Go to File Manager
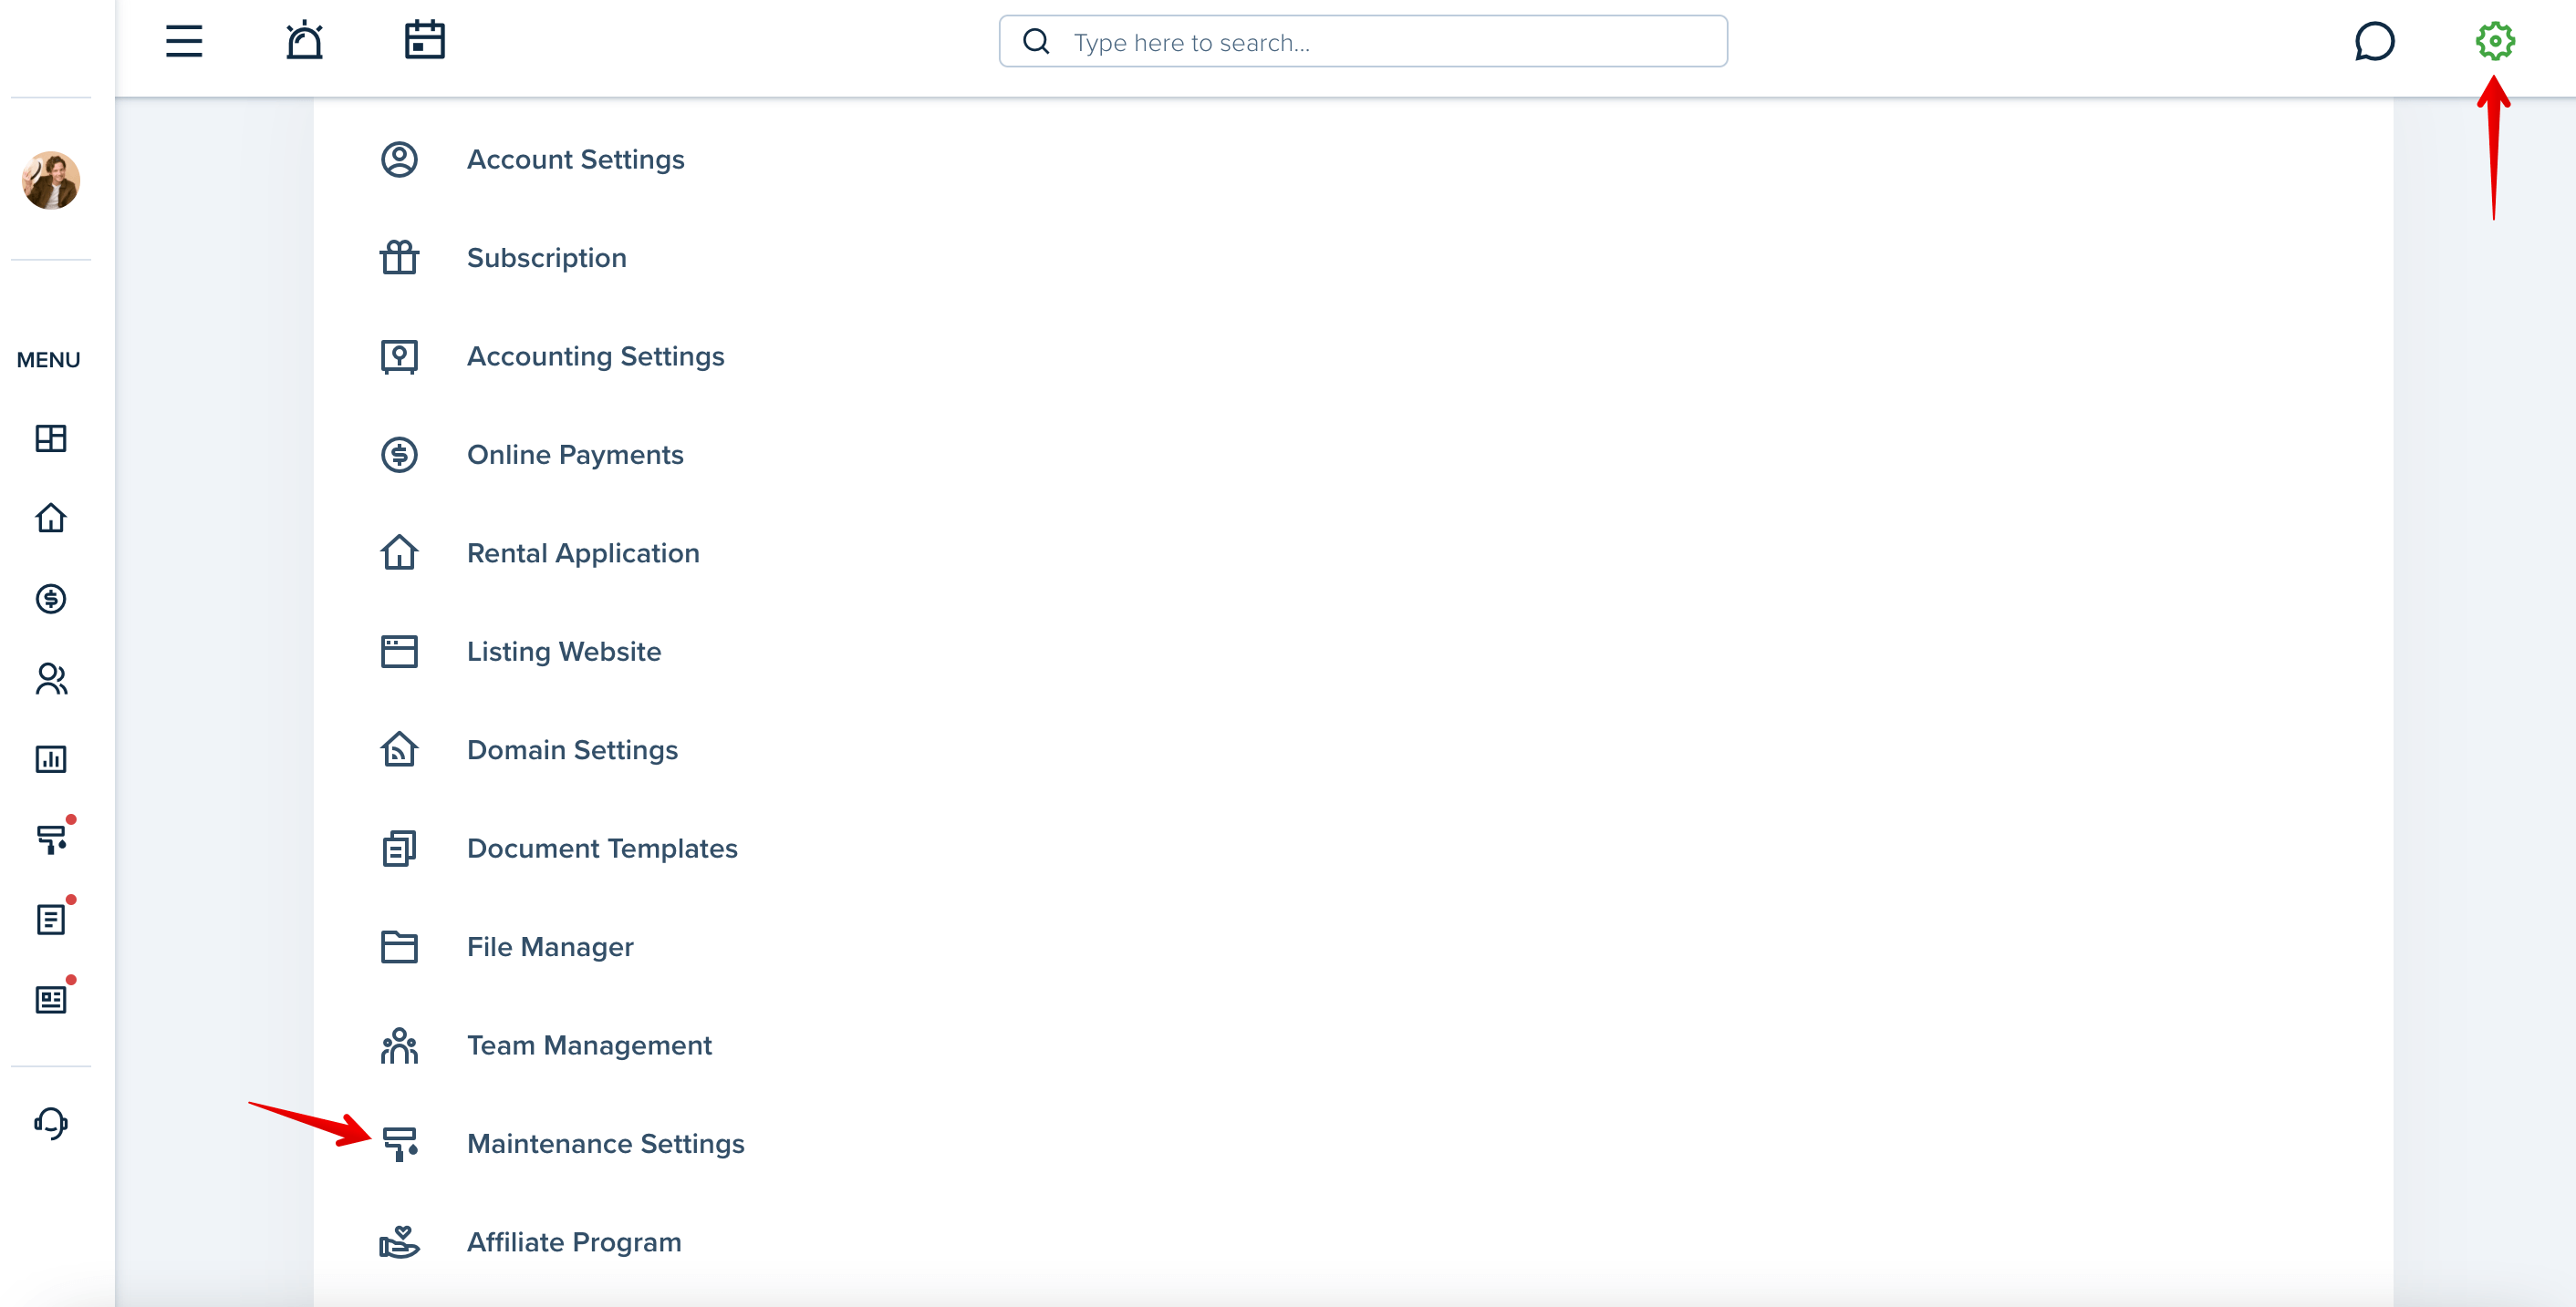The height and width of the screenshot is (1307, 2576). pos(550,947)
